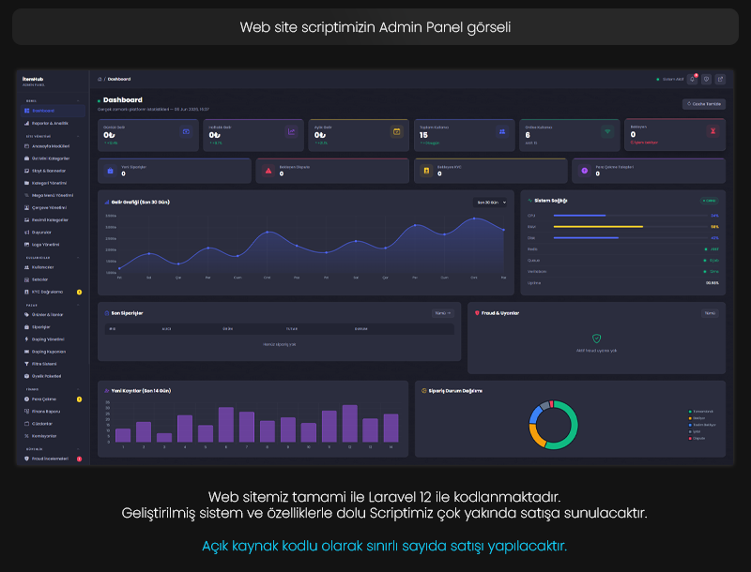Collapse the KULLANICILAR sidebar section chevron
This screenshot has width=751, height=572.
point(78,258)
